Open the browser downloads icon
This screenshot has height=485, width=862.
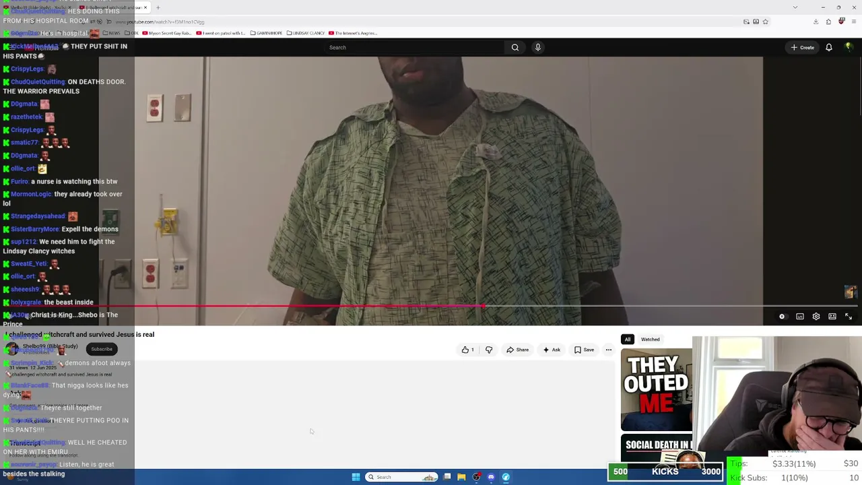[816, 22]
